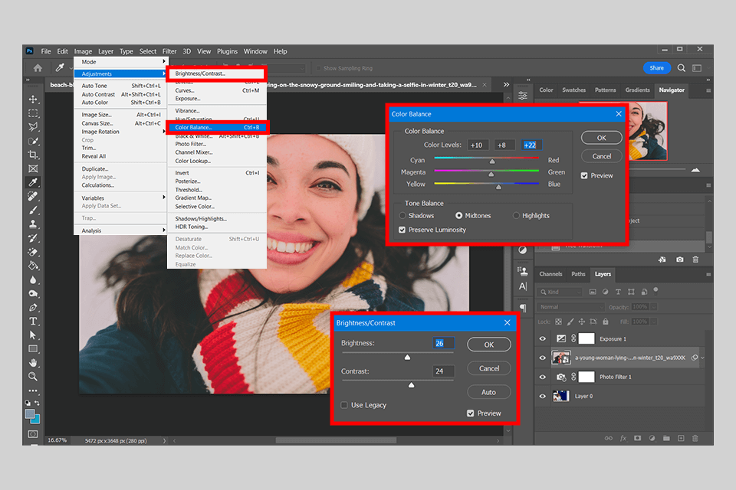Switch to the Channels tab

tap(550, 274)
